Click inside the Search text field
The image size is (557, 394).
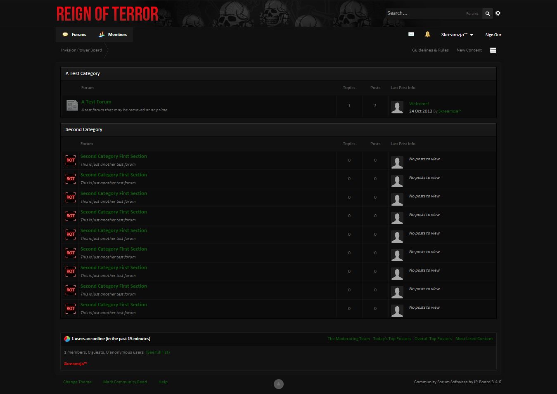(x=423, y=13)
